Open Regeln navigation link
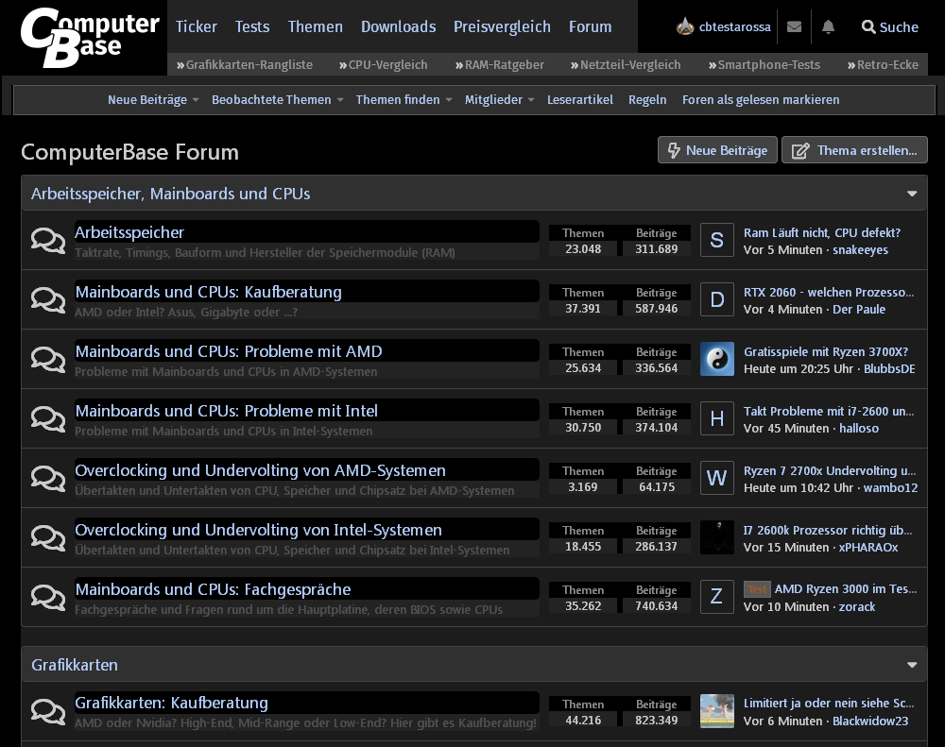 click(x=647, y=100)
